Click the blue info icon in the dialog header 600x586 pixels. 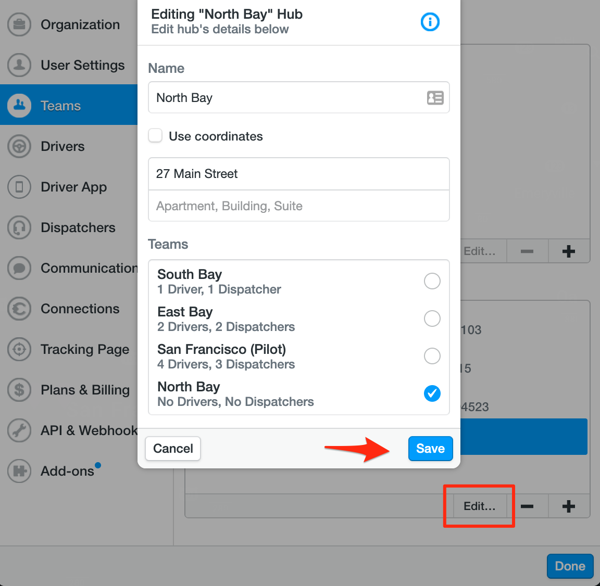tap(430, 22)
